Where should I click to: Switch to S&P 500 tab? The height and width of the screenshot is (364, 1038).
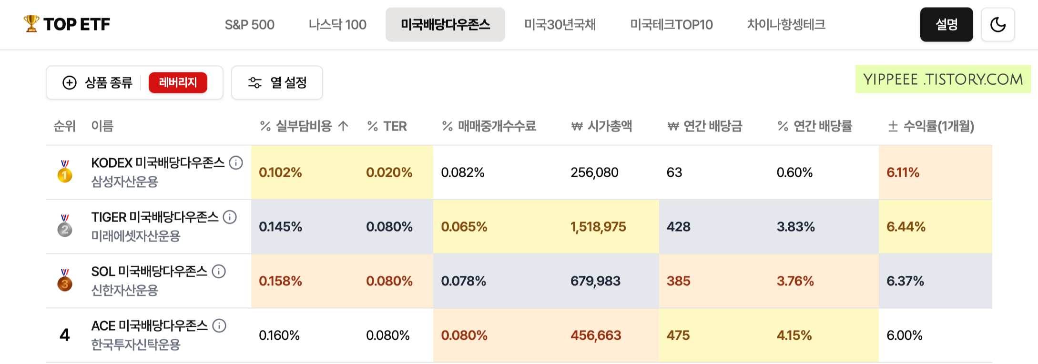pos(249,24)
